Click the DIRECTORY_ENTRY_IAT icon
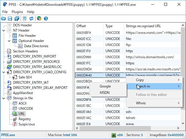This screenshot has width=186, height=139. pyautogui.click(x=9, y=82)
